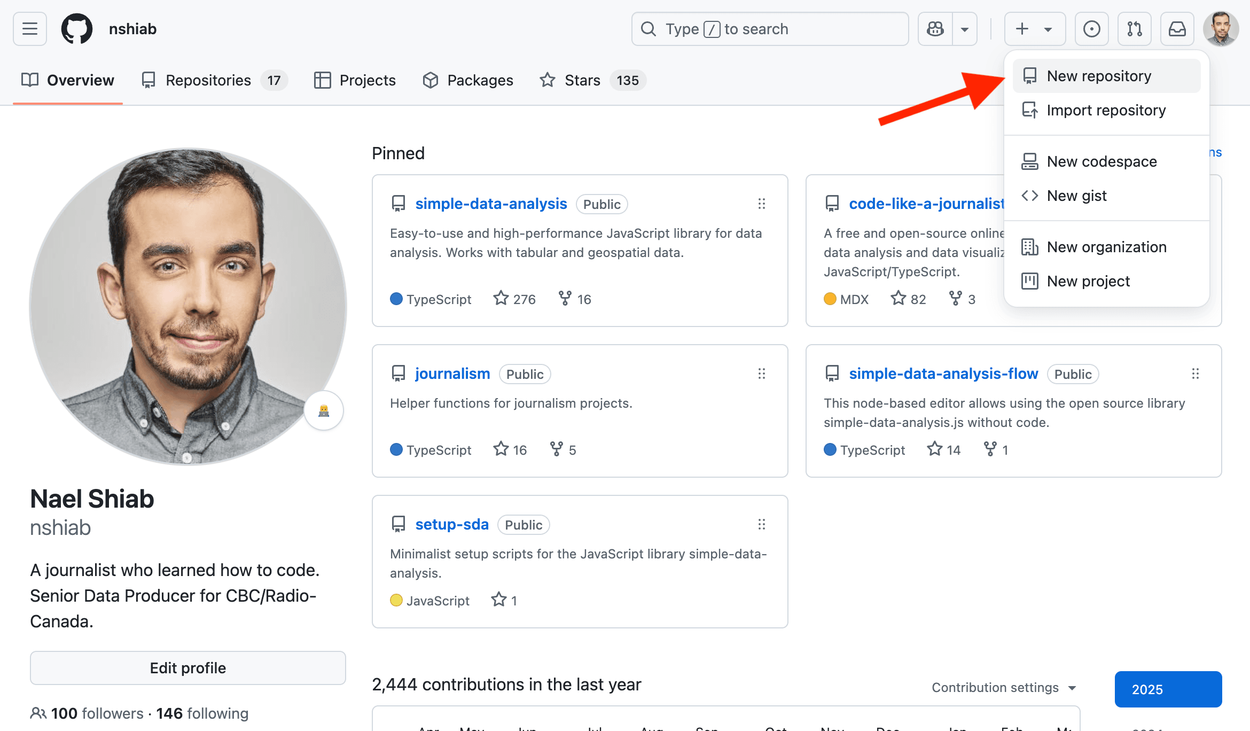1250x731 pixels.
Task: Choose New codespace from the menu
Action: coord(1106,161)
